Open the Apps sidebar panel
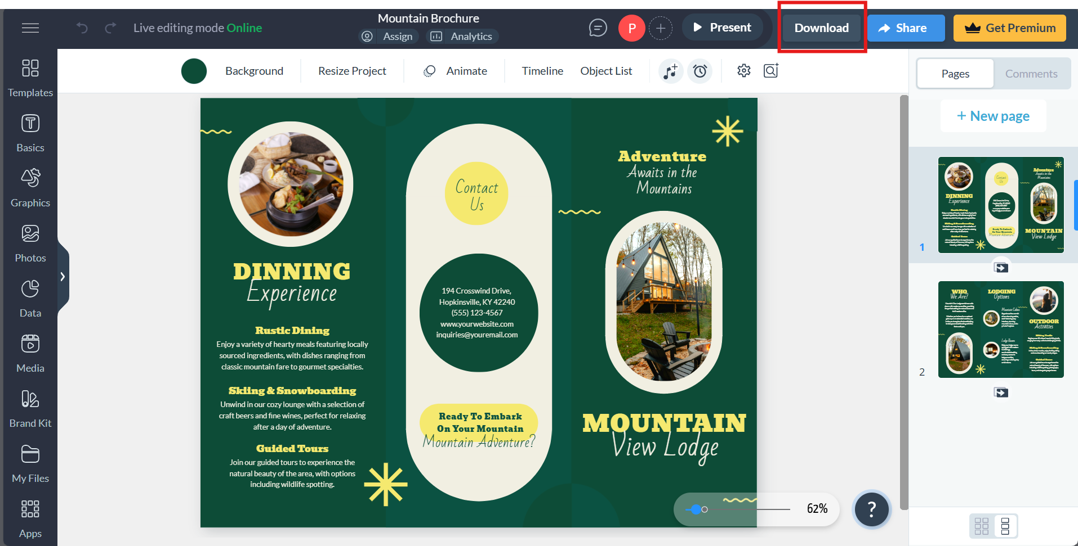The image size is (1078, 546). (30, 518)
